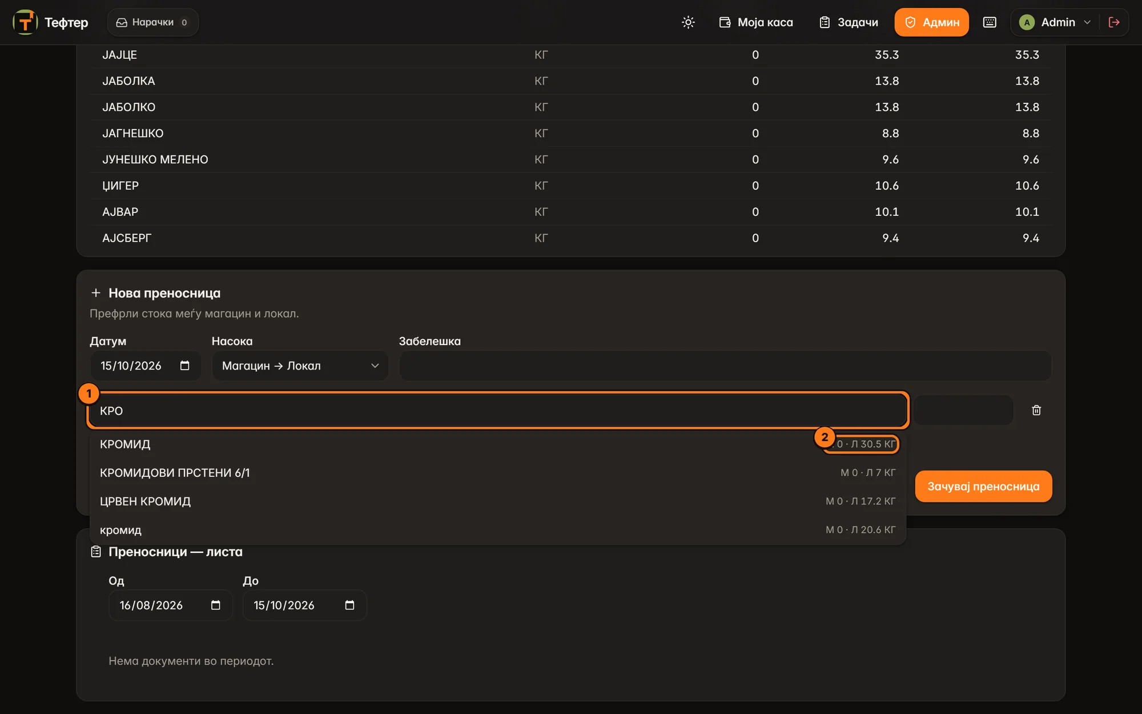The height and width of the screenshot is (714, 1142).
Task: Go to Задачи
Action: pyautogui.click(x=849, y=22)
